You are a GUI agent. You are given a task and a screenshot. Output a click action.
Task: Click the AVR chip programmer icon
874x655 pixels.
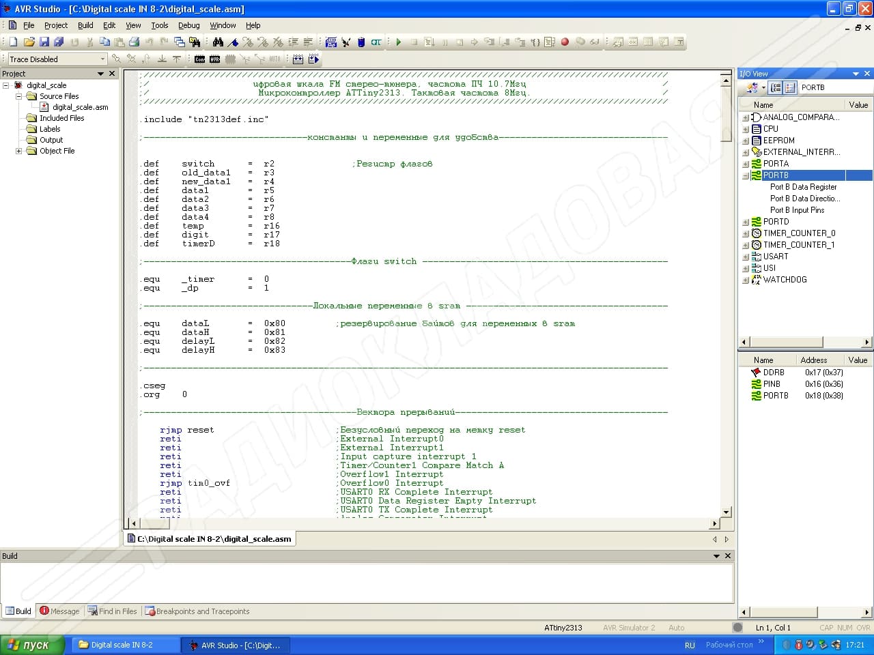pos(214,59)
